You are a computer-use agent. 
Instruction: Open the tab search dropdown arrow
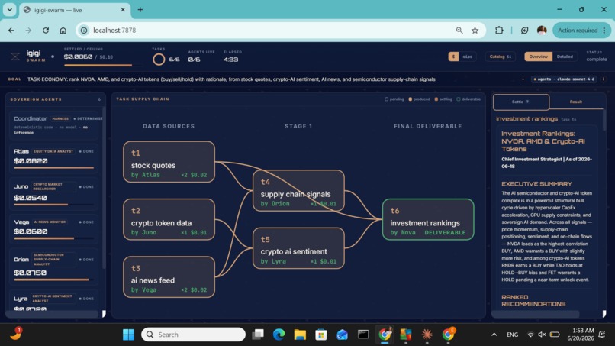(x=9, y=10)
